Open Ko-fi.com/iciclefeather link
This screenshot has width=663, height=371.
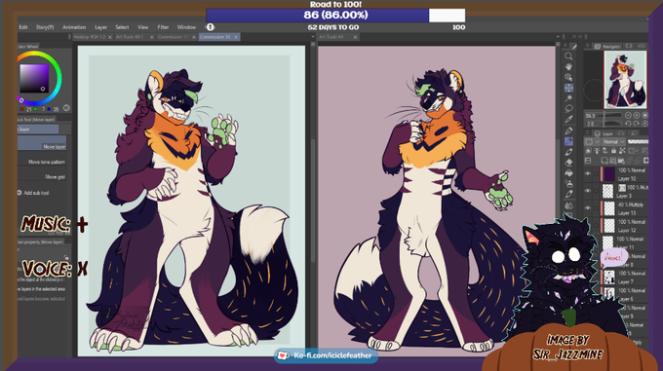pyautogui.click(x=326, y=355)
